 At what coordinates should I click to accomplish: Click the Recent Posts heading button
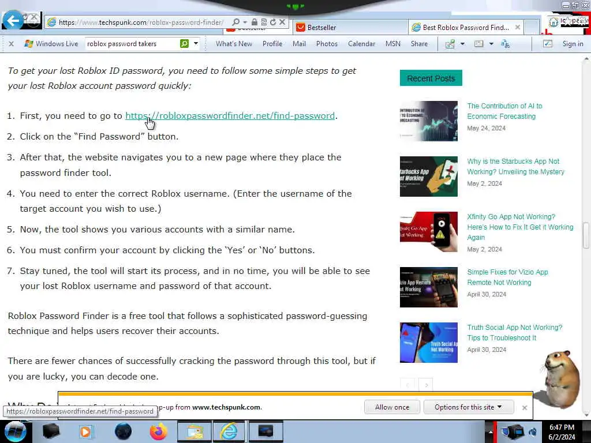[431, 78]
